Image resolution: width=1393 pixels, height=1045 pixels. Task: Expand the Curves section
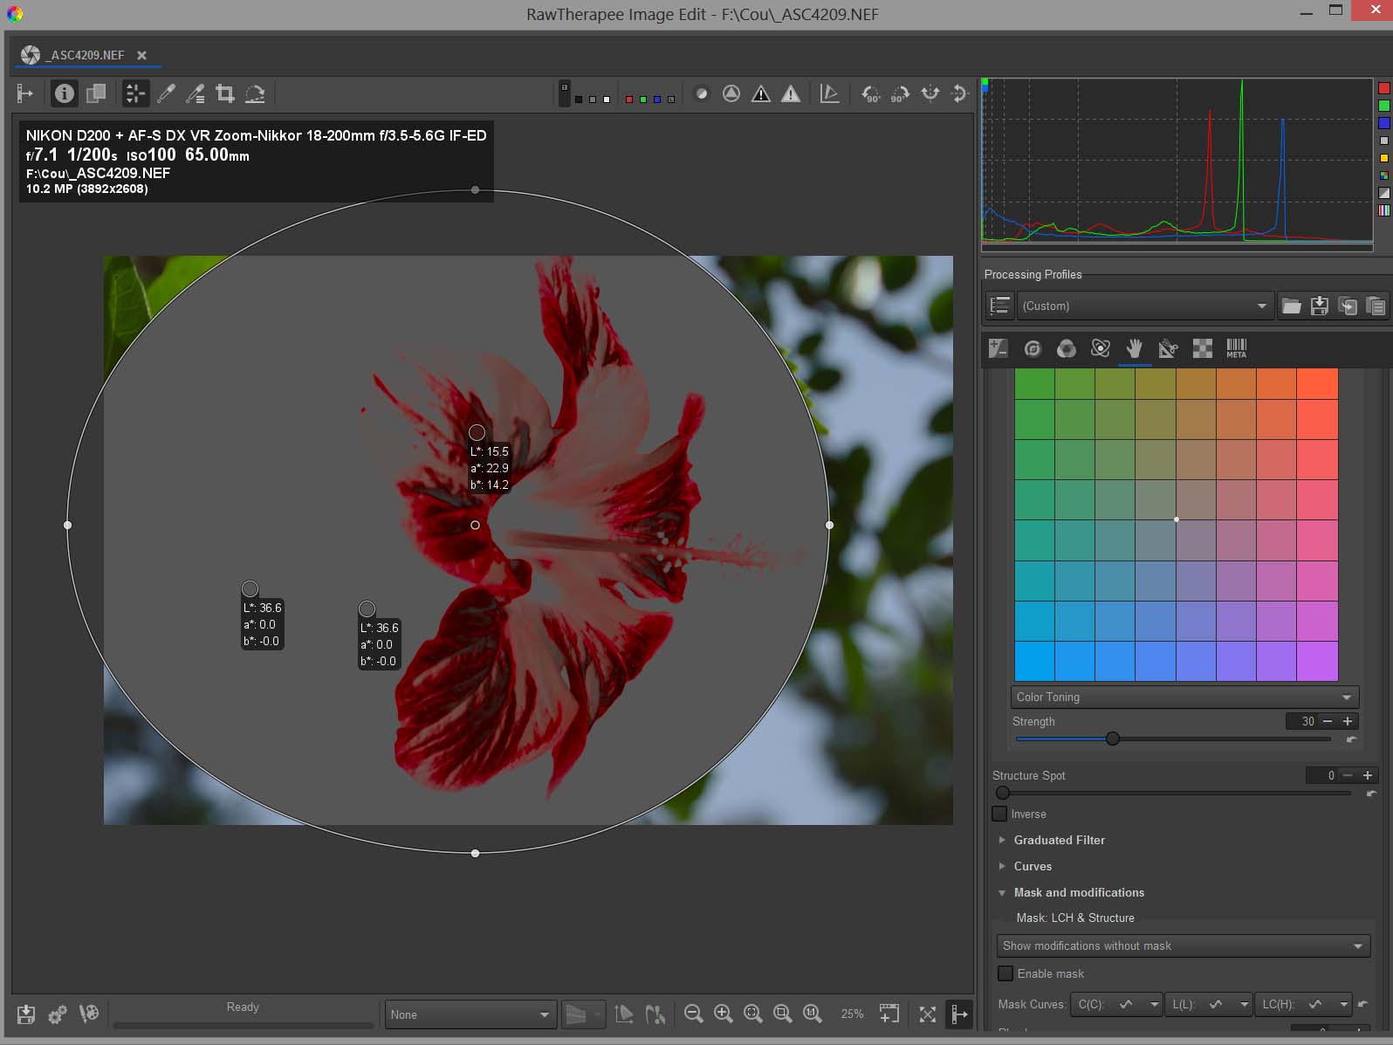(1033, 866)
